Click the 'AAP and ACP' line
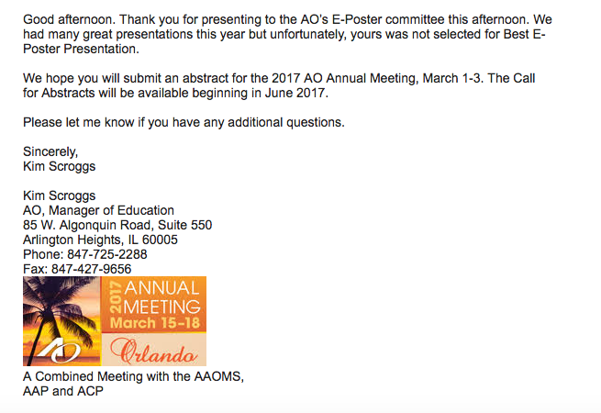This screenshot has width=601, height=413. (63, 391)
